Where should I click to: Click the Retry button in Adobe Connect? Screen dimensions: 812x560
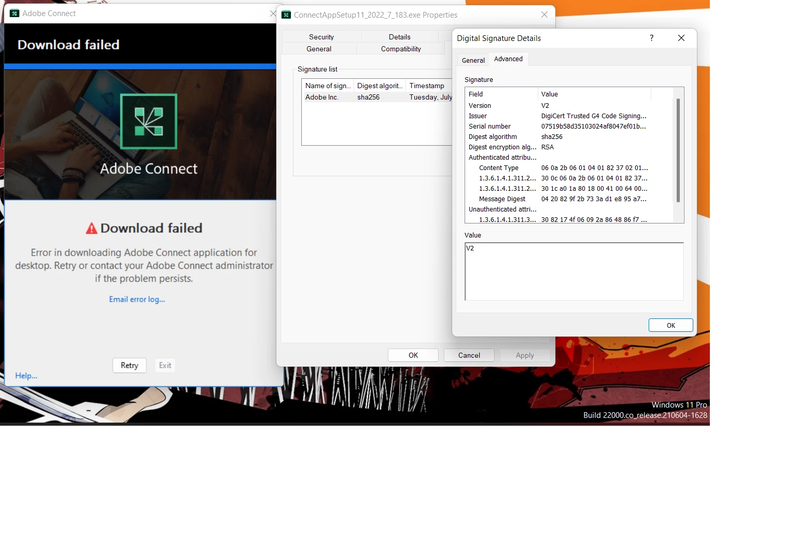click(x=129, y=365)
